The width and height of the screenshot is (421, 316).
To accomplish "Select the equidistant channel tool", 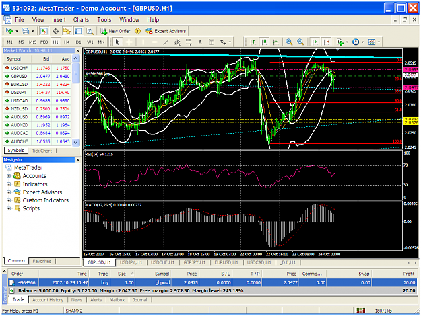I will coord(177,42).
